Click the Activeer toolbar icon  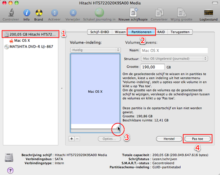click(x=54, y=13)
